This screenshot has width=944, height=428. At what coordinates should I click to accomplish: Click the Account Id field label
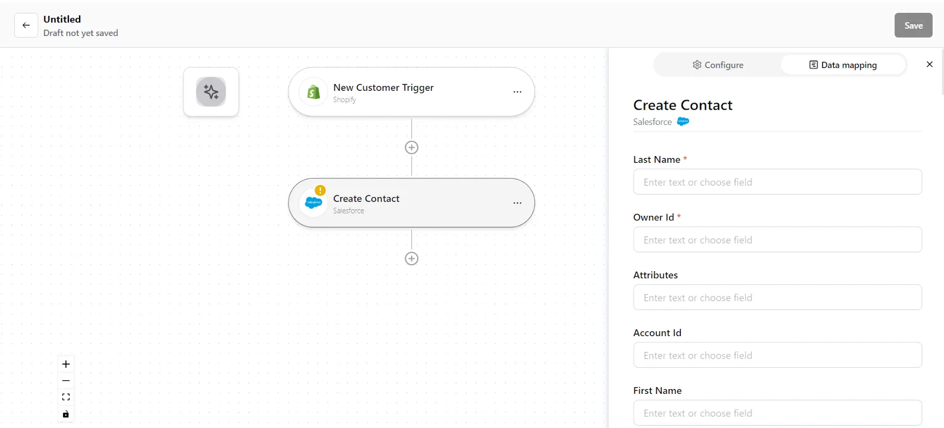pos(657,332)
